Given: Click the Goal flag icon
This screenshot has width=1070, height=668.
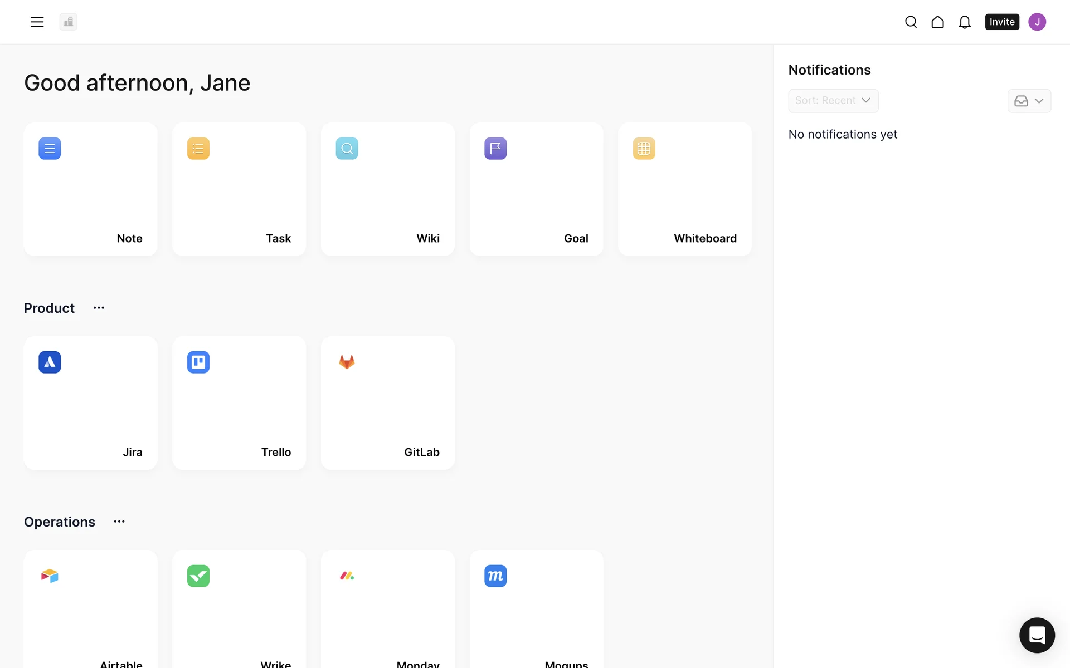Looking at the screenshot, I should (495, 149).
